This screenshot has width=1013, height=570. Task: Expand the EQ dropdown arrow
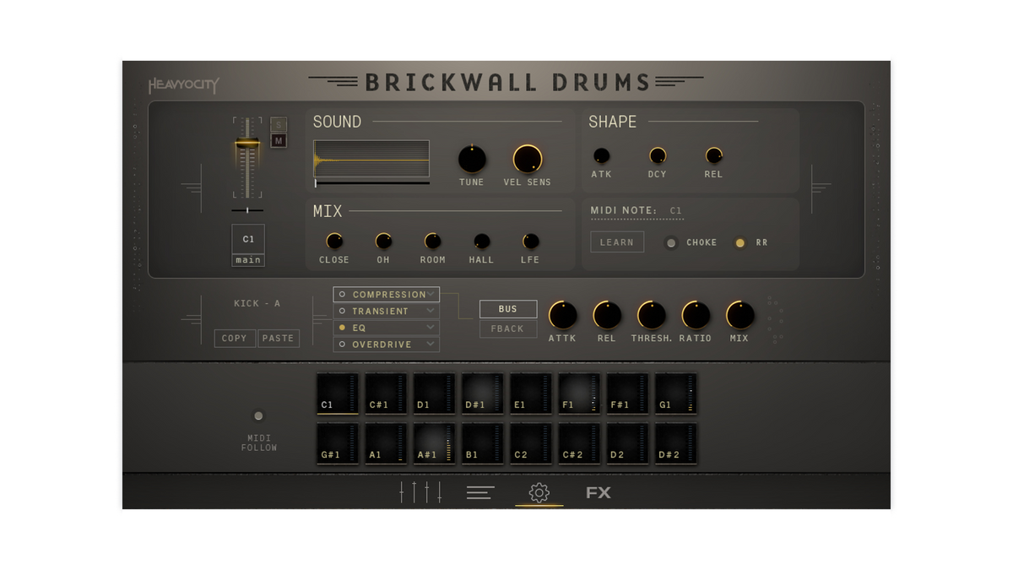click(x=431, y=328)
